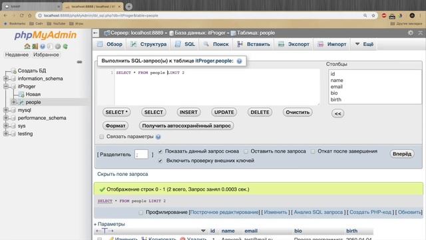This screenshot has height=240, width=426.
Task: Click UPDATE query template button
Action: [224, 112]
